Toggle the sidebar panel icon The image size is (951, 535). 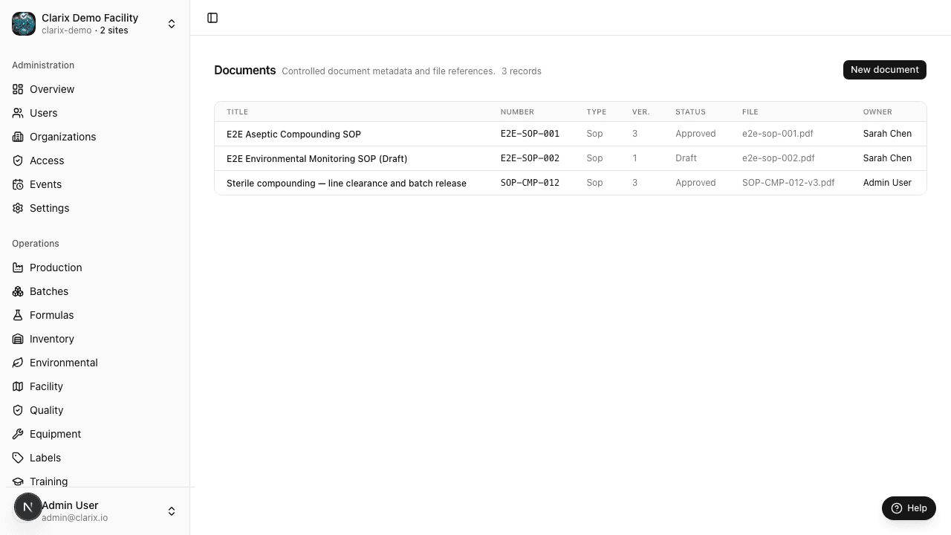[212, 18]
